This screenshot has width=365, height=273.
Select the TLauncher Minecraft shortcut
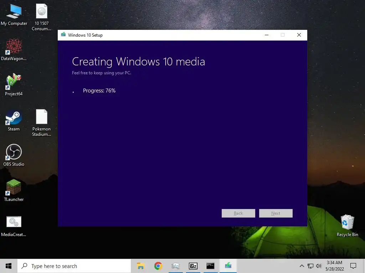(14, 191)
